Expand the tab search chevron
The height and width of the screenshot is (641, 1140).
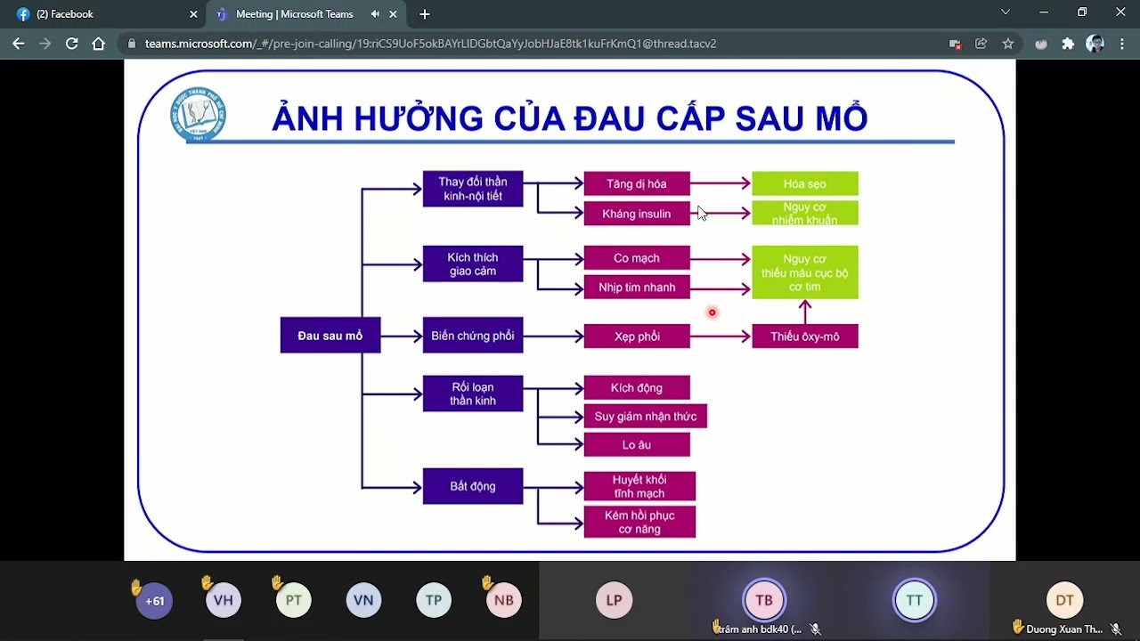pos(1006,12)
